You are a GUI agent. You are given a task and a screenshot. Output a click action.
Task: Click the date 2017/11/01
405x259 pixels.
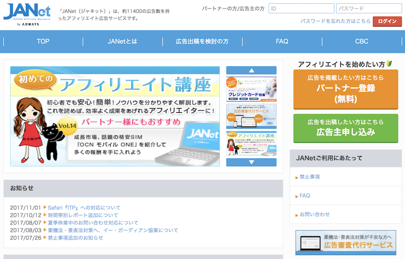coord(26,208)
